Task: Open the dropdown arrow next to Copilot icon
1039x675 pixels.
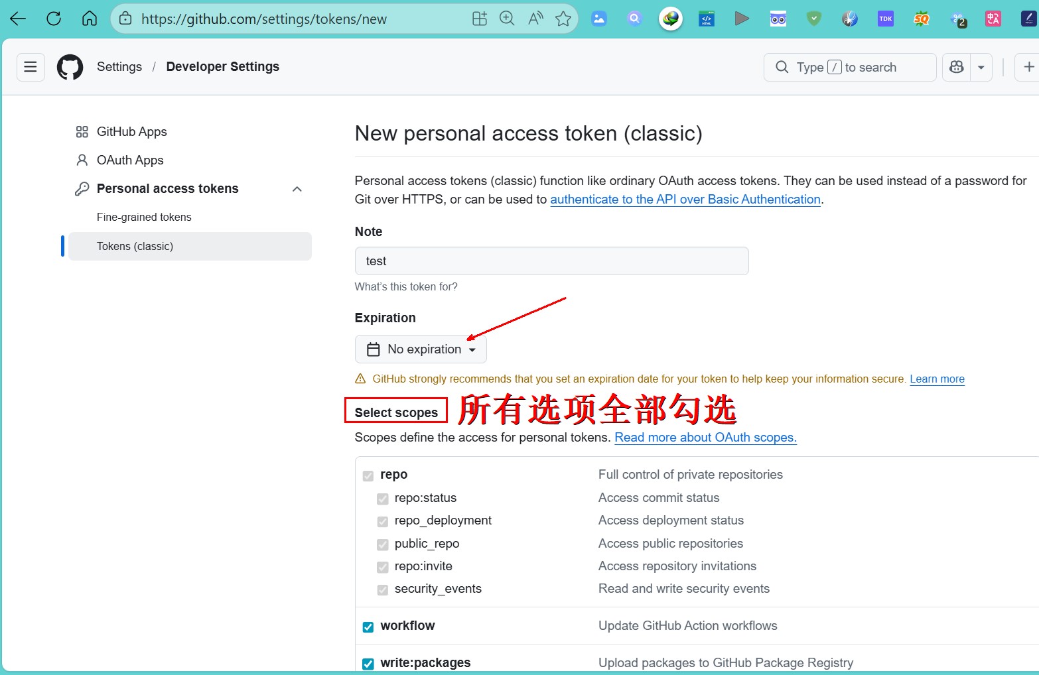Action: (x=981, y=67)
